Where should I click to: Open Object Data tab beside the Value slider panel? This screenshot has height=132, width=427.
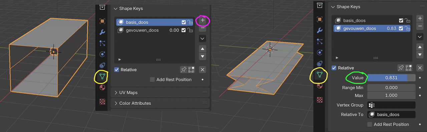pos(320,74)
